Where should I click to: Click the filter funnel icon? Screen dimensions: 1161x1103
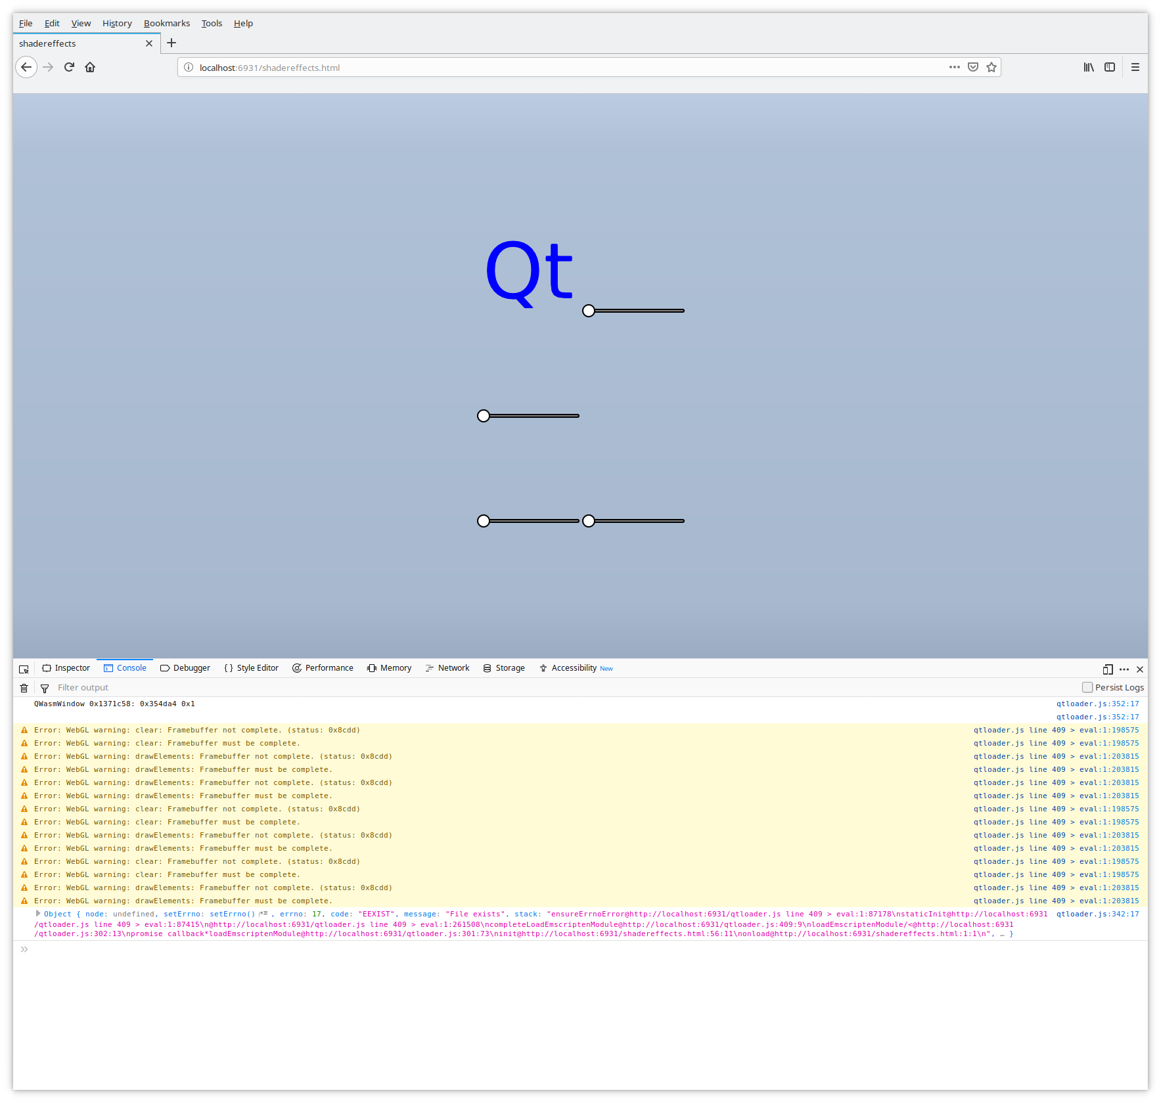point(45,688)
